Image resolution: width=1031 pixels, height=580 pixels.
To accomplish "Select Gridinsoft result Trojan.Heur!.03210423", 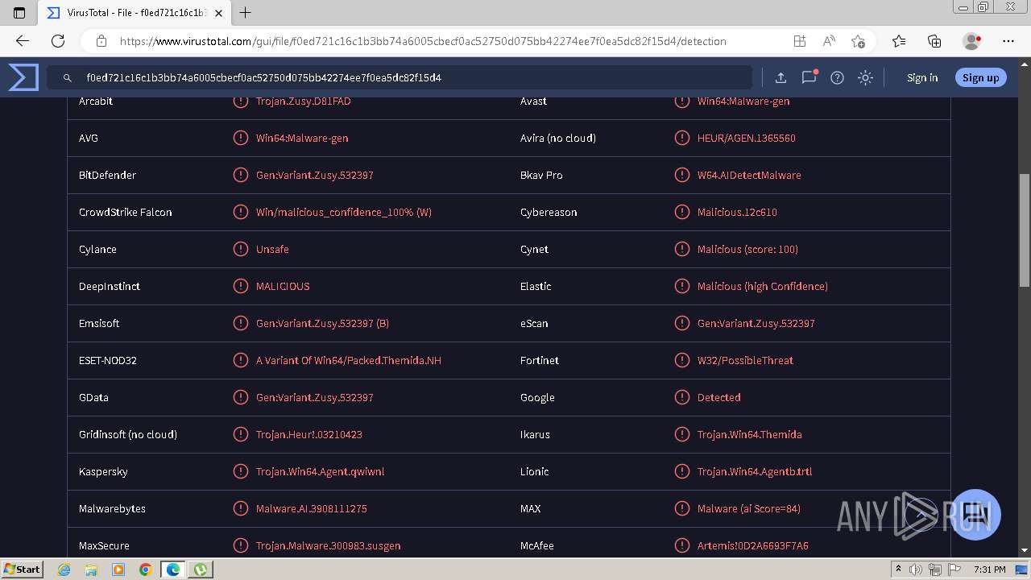I will [309, 434].
